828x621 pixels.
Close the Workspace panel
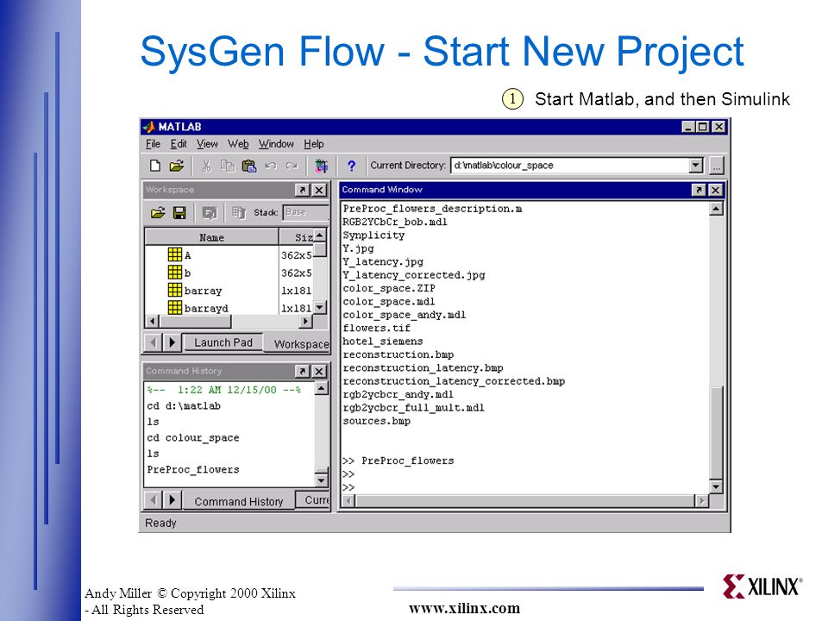(x=319, y=190)
